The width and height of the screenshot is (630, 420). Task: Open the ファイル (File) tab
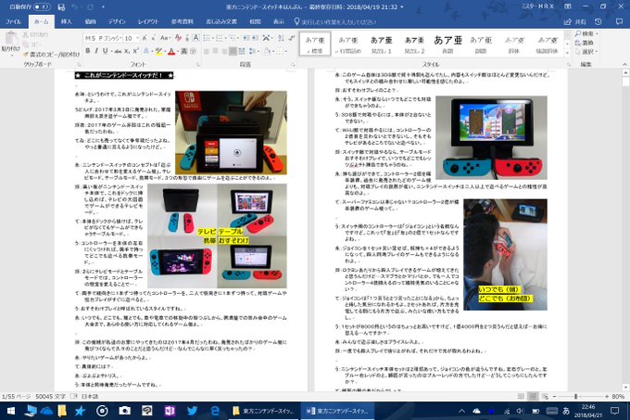click(13, 21)
